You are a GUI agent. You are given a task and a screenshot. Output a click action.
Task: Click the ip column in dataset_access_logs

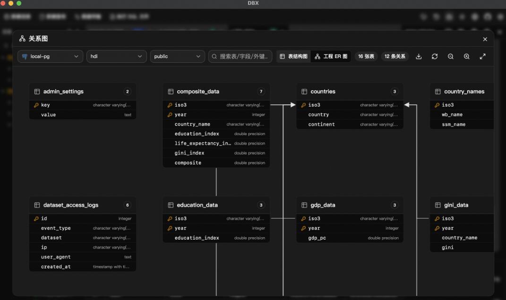click(83, 248)
